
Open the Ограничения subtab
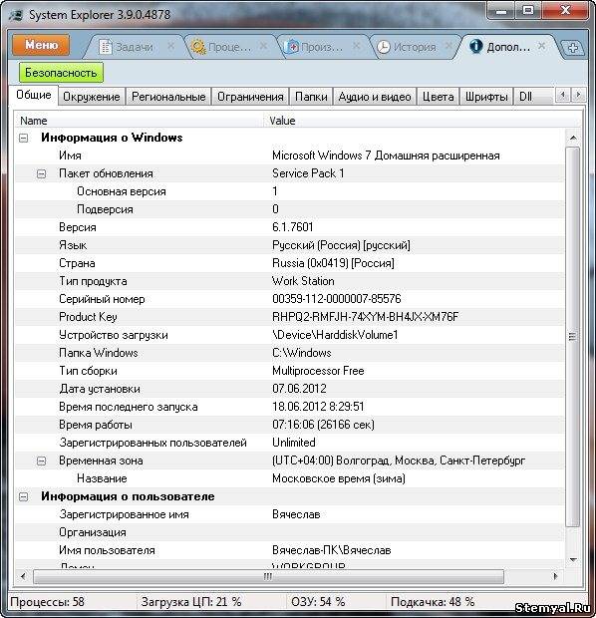250,97
